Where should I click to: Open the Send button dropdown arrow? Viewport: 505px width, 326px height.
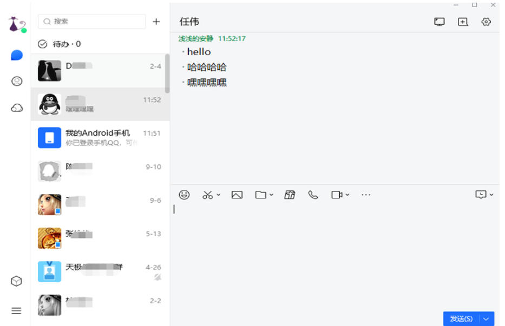click(x=486, y=318)
